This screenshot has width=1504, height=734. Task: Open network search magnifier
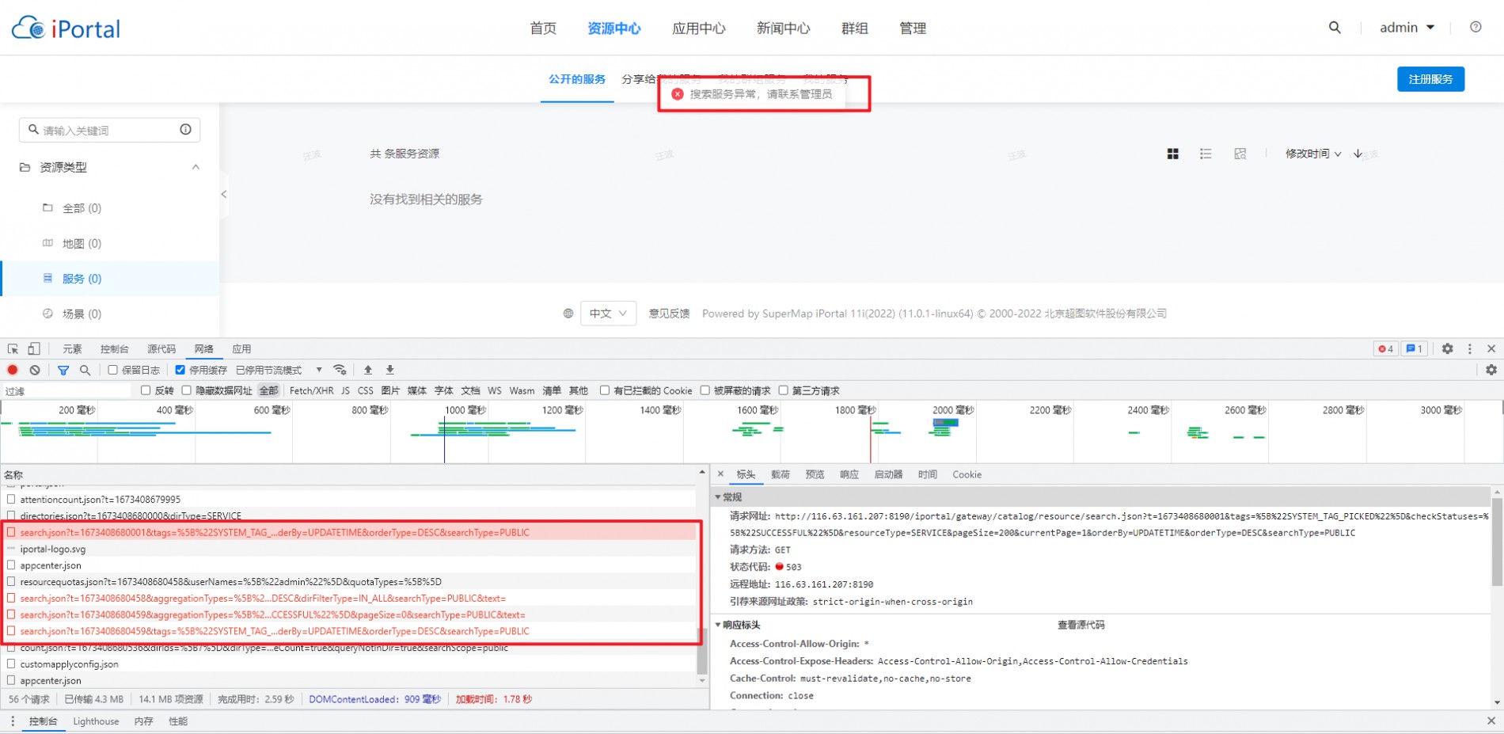point(85,370)
